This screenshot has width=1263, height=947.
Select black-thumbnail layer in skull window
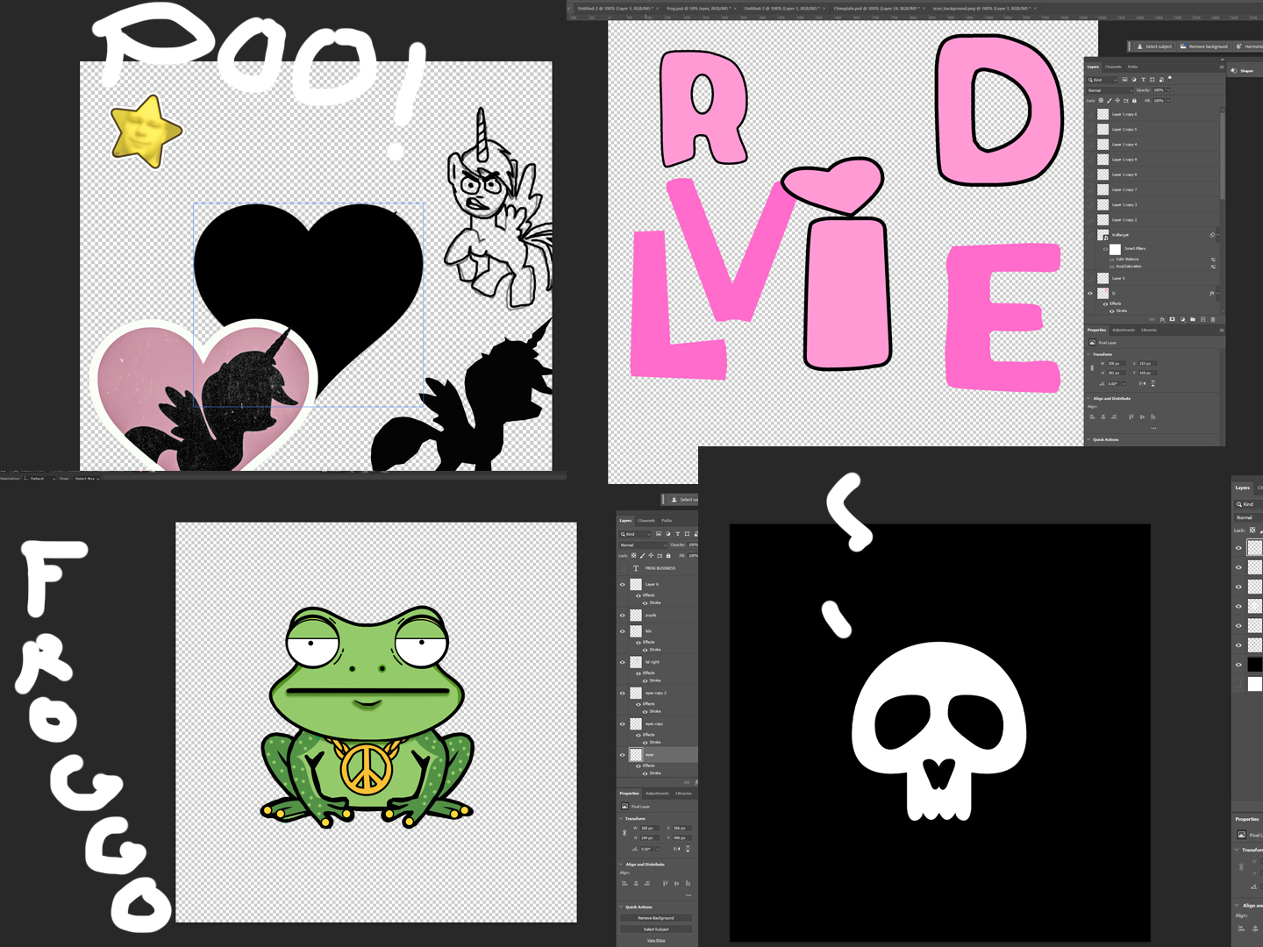pyautogui.click(x=1255, y=665)
